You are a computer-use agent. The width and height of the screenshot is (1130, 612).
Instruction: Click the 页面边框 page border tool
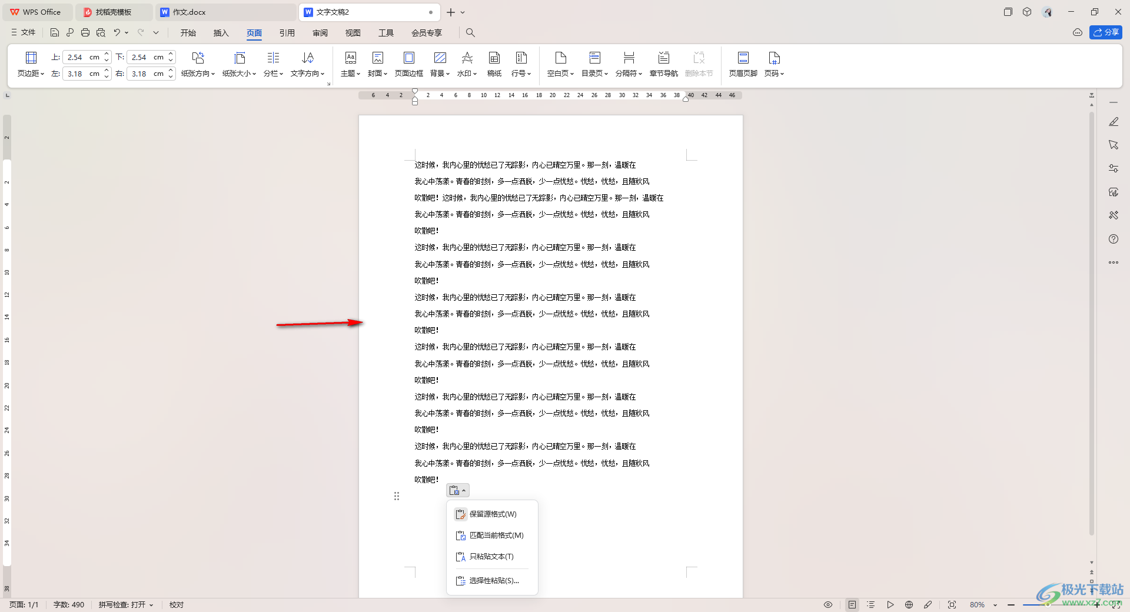click(x=409, y=64)
